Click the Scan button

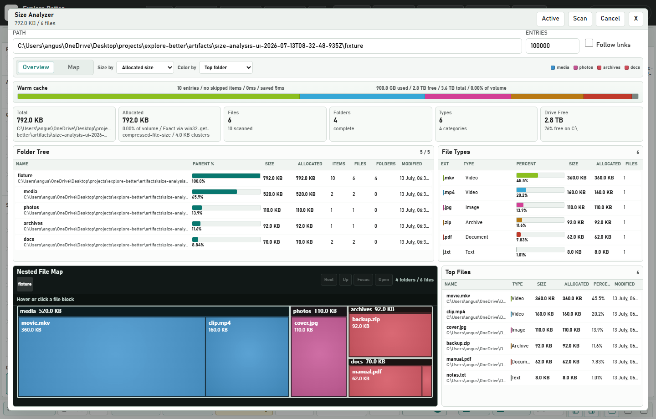tap(580, 19)
